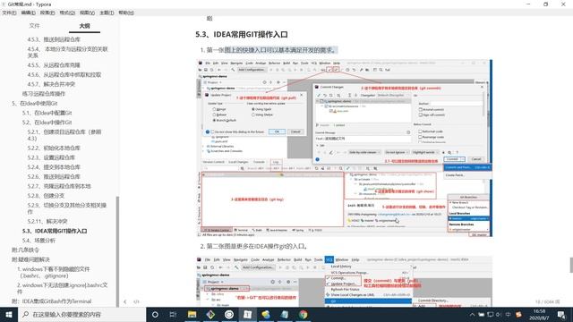Click outline item 1. windows下看不到隐藏的文件
This screenshot has width=573, height=322.
pos(54,272)
